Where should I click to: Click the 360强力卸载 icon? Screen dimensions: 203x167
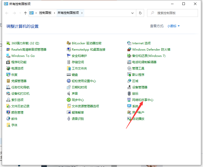(8, 43)
